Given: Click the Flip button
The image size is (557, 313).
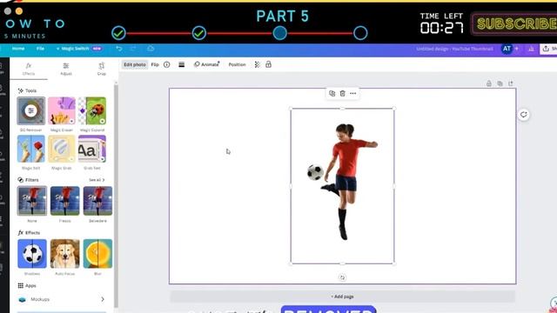Looking at the screenshot, I should coord(155,64).
